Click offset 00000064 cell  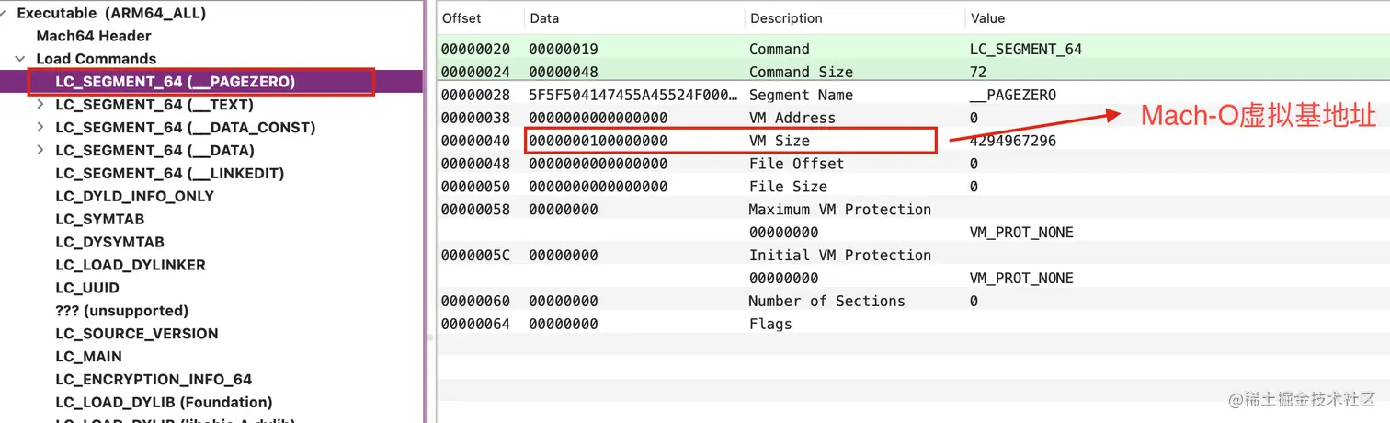[x=475, y=325]
